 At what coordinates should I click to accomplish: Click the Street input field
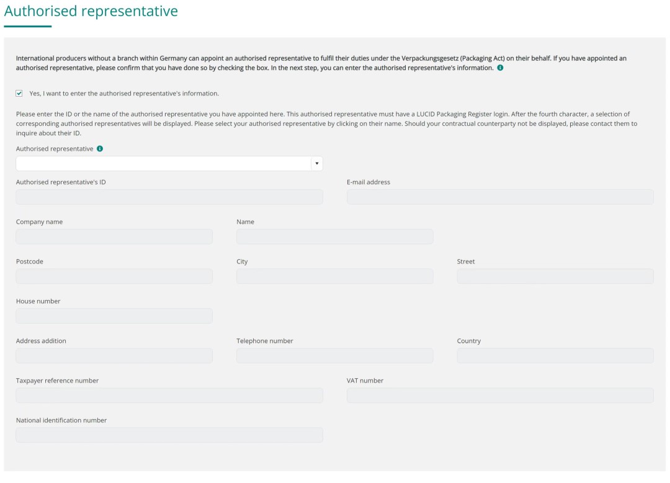(555, 277)
